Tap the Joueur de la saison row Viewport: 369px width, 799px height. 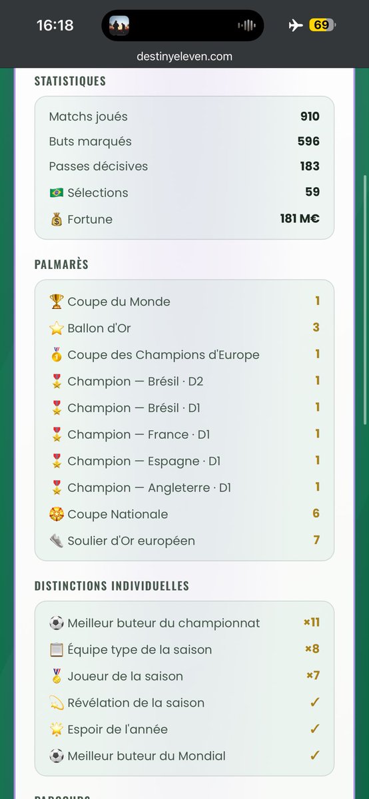(184, 676)
